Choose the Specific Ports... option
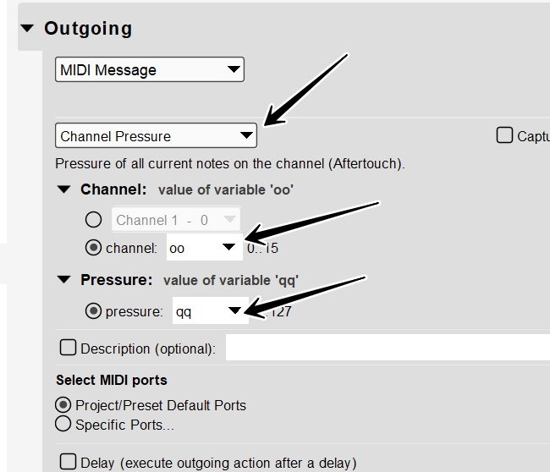Screen dimensions: 550x472 (63, 424)
